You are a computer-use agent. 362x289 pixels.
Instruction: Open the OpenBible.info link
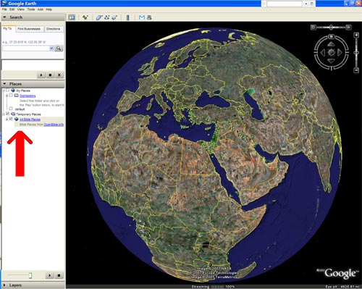point(54,125)
